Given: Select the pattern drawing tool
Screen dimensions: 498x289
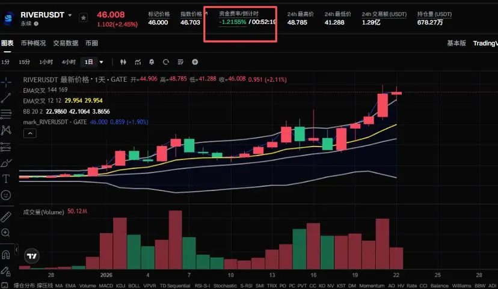Looking at the screenshot, I should click(x=6, y=130).
